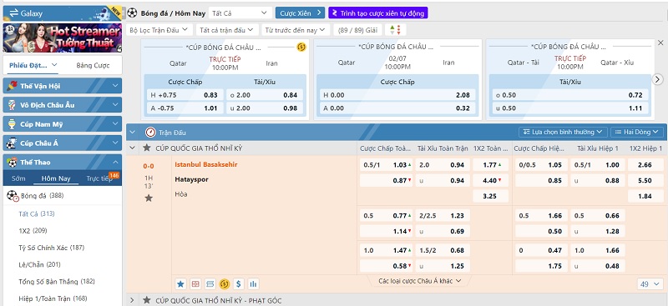Screen dimensions: 668x306
Task: Go to next featured match cards
Action: pyautogui.click(x=658, y=79)
